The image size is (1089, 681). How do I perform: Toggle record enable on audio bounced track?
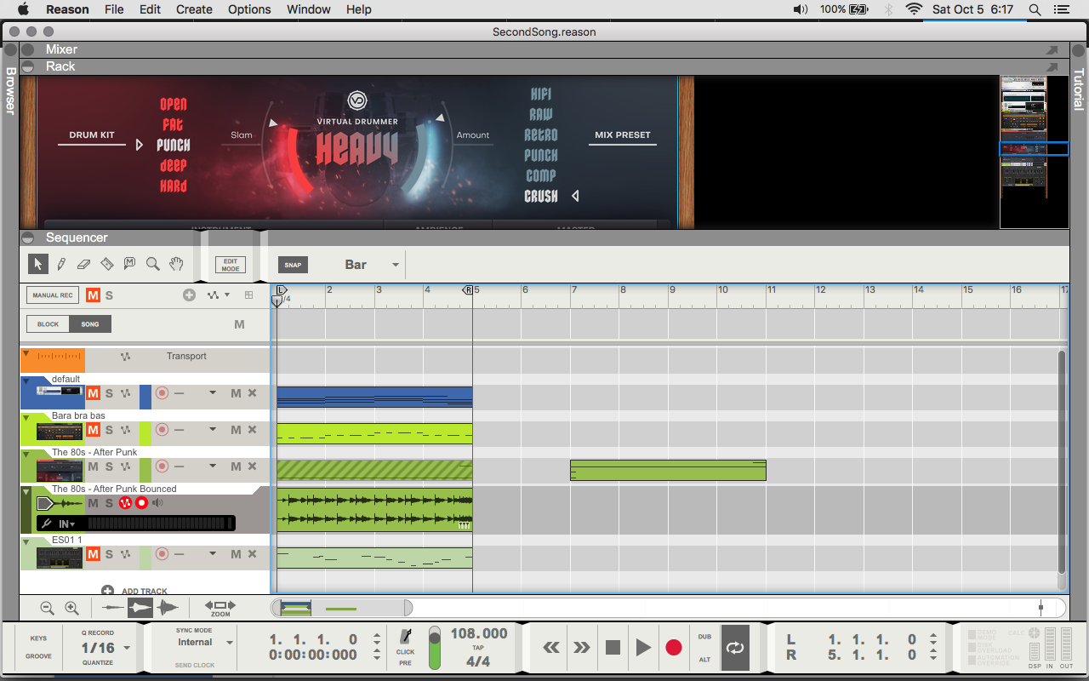pyautogui.click(x=141, y=503)
